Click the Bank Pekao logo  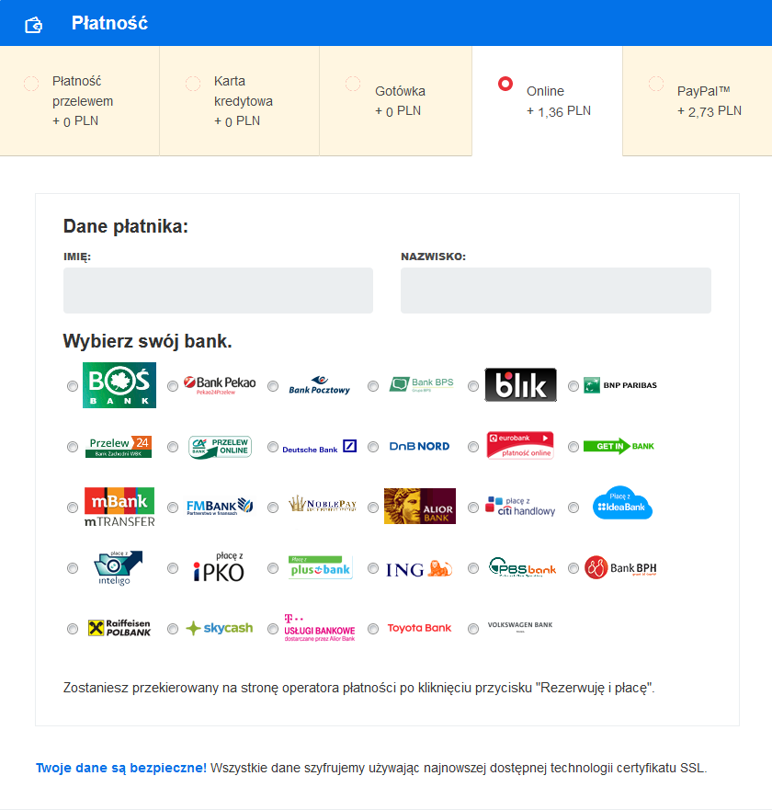[x=220, y=385]
